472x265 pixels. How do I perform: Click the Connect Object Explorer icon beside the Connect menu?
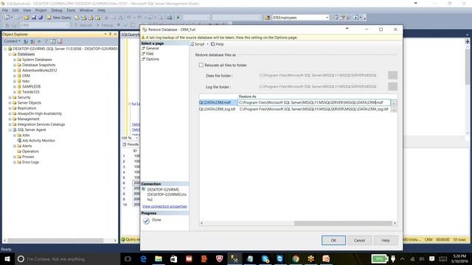click(x=26, y=41)
